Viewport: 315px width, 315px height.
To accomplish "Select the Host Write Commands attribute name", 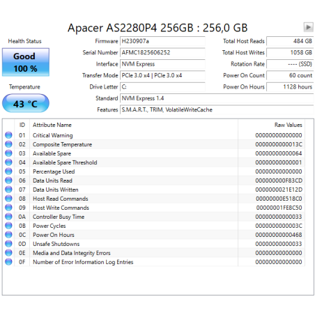I will [61, 208].
